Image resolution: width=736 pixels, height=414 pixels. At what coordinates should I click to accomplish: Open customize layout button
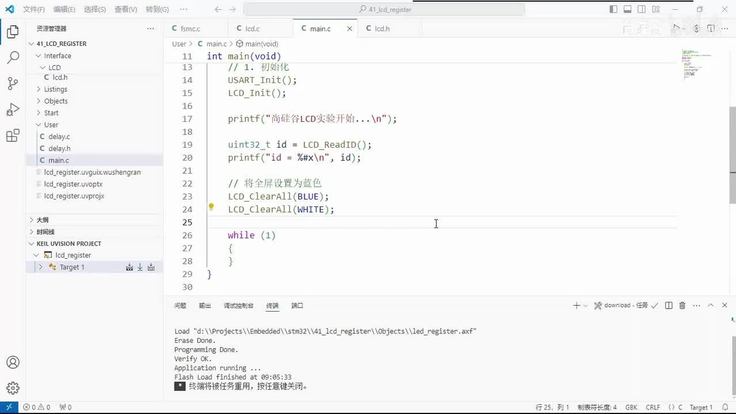coord(657,9)
